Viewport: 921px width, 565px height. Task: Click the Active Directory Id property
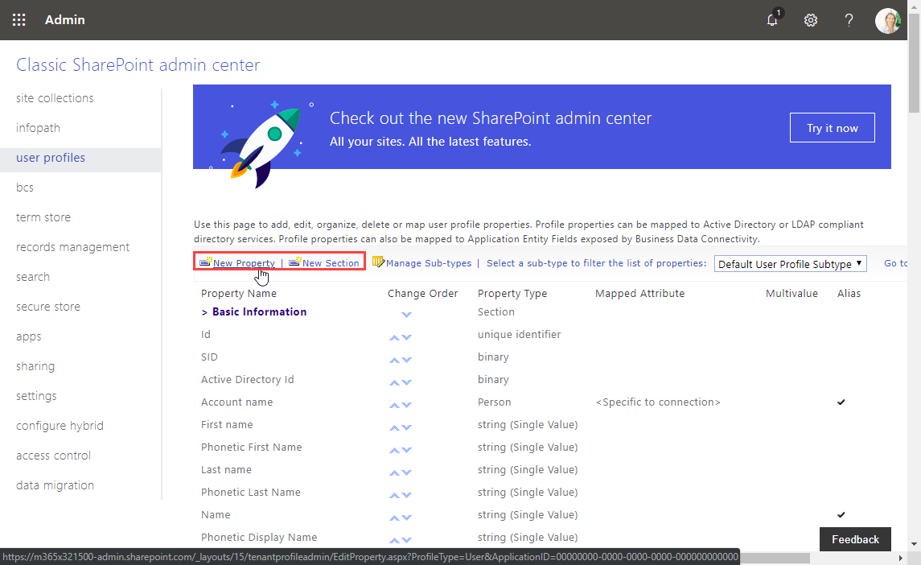pos(247,380)
